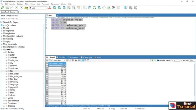Check the row checkbox for 2017
The image size is (196, 110).
tap(47, 103)
